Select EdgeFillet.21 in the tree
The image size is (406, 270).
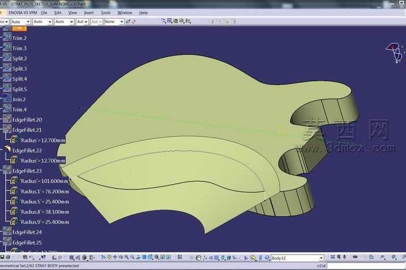[27, 130]
